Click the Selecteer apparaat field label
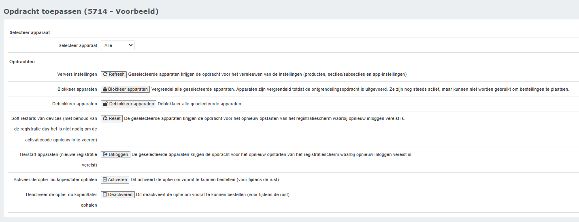This screenshot has width=579, height=222. coord(78,46)
